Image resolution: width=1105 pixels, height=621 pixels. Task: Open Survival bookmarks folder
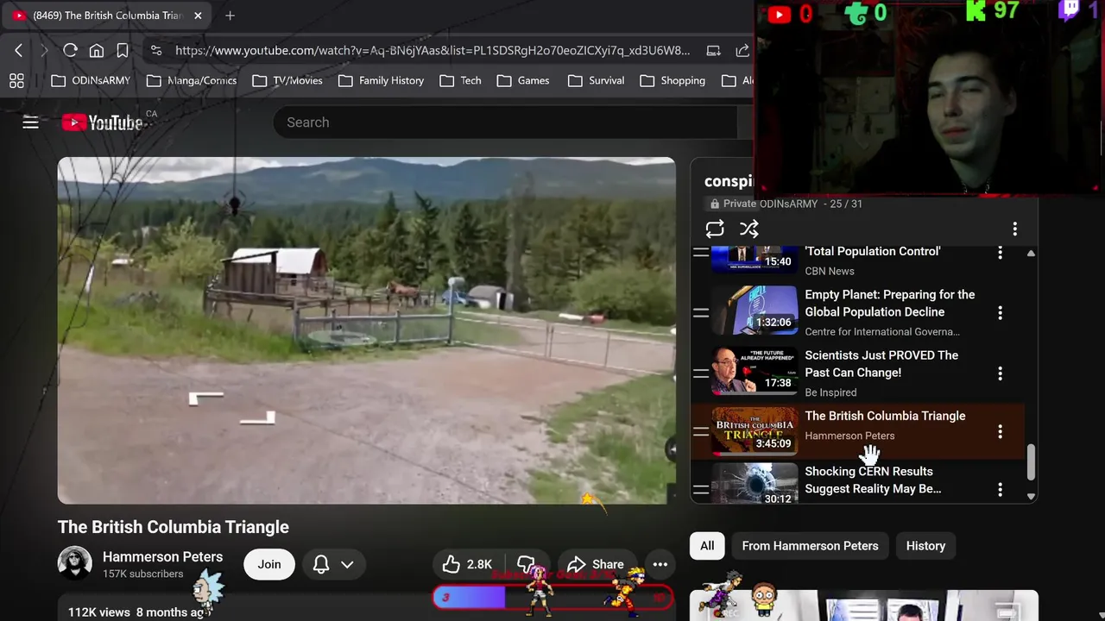click(596, 81)
